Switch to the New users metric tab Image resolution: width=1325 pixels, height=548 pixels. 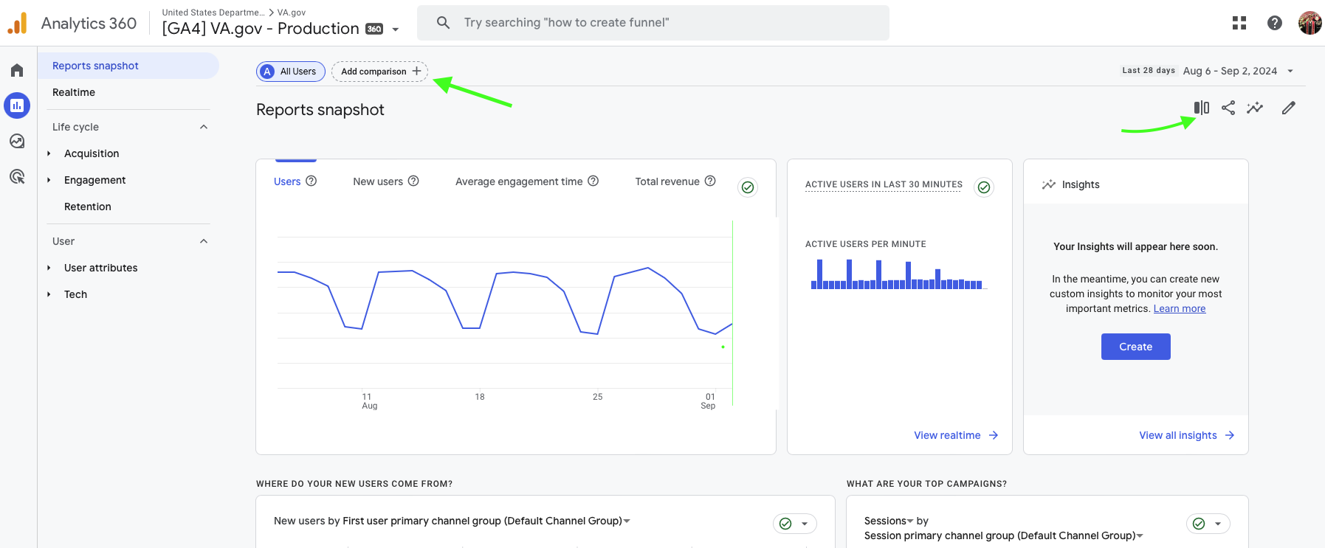pos(378,181)
